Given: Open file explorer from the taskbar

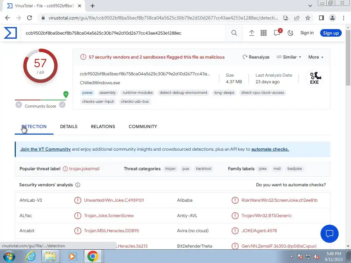Looking at the screenshot, I should (x=50, y=256).
